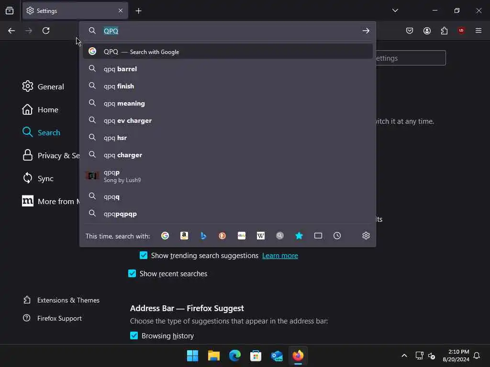Open Firefox Support link
Viewport: 490px width, 367px height.
point(52,318)
